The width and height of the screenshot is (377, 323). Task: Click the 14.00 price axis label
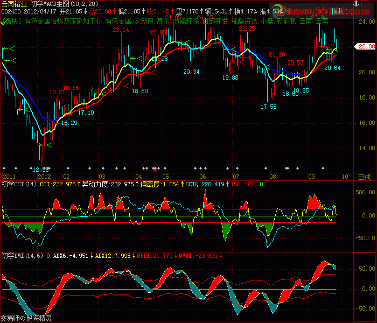(367, 148)
